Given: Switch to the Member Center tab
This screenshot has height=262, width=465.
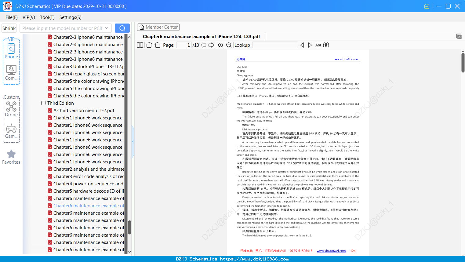Looking at the screenshot, I should pos(158,27).
